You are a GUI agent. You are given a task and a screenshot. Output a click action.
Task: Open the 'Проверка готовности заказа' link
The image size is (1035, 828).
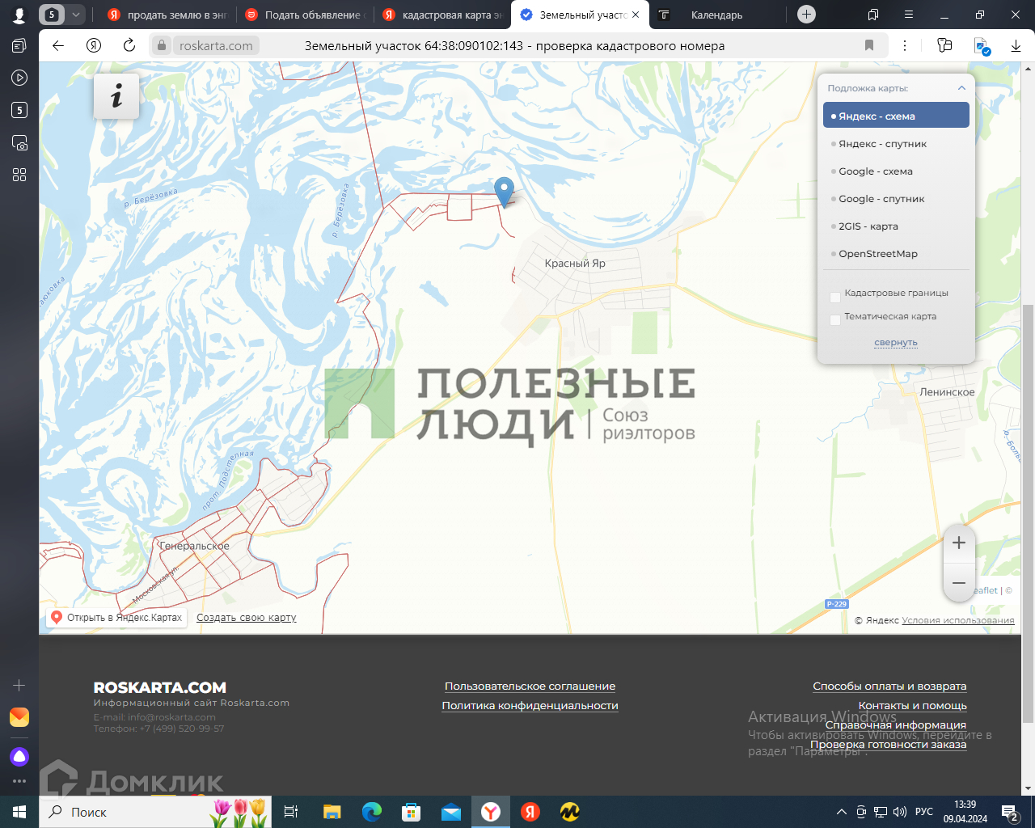point(889,744)
